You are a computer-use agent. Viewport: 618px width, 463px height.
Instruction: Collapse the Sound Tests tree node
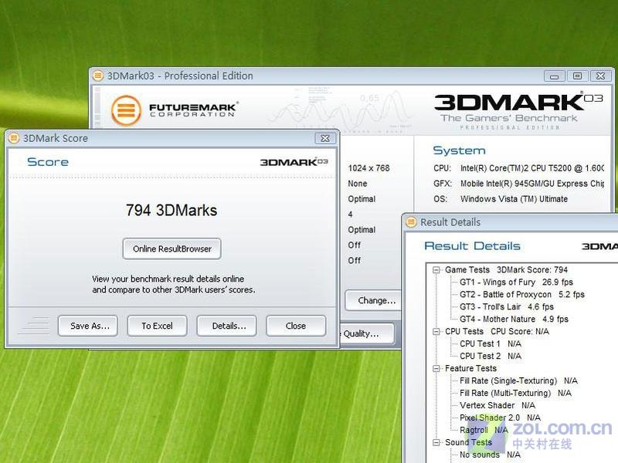[436, 442]
